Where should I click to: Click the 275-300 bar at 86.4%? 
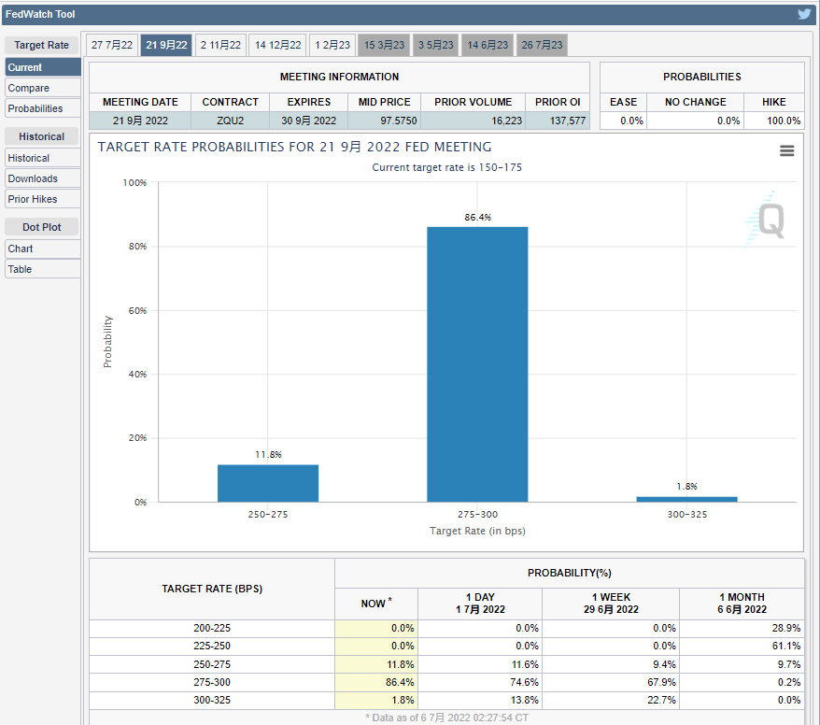(x=477, y=364)
